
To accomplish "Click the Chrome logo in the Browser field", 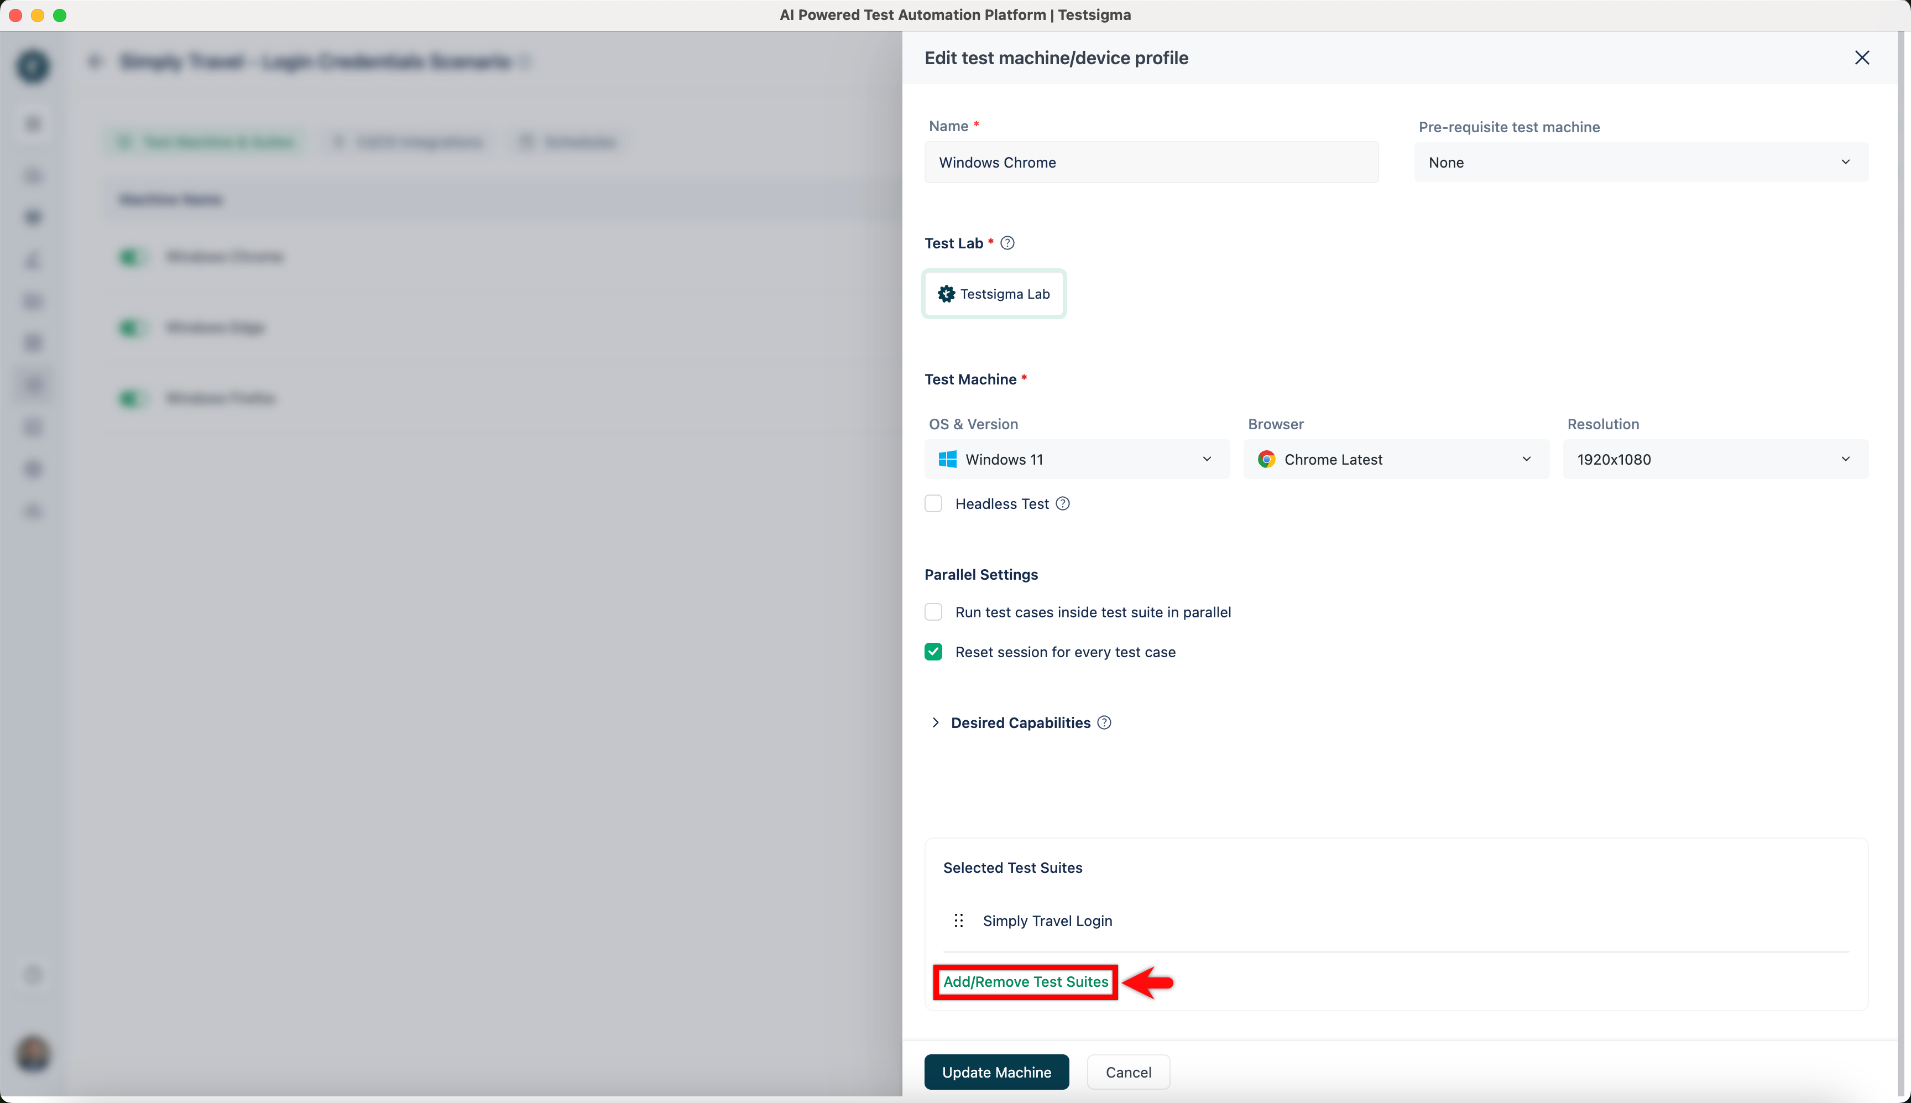I will pyautogui.click(x=1266, y=459).
